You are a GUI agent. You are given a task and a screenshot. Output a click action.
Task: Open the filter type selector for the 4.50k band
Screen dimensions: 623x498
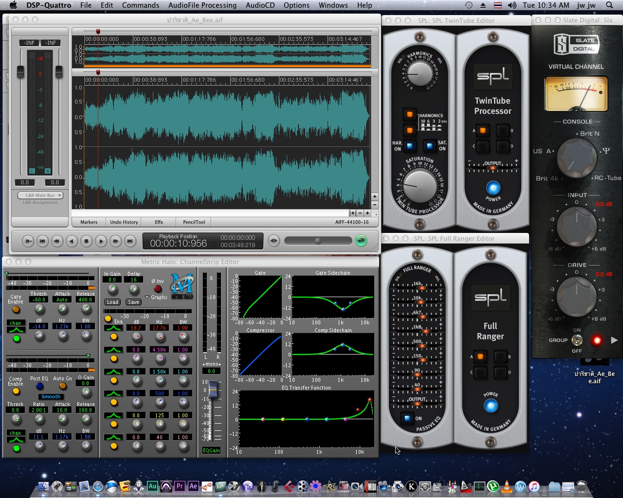[x=113, y=350]
